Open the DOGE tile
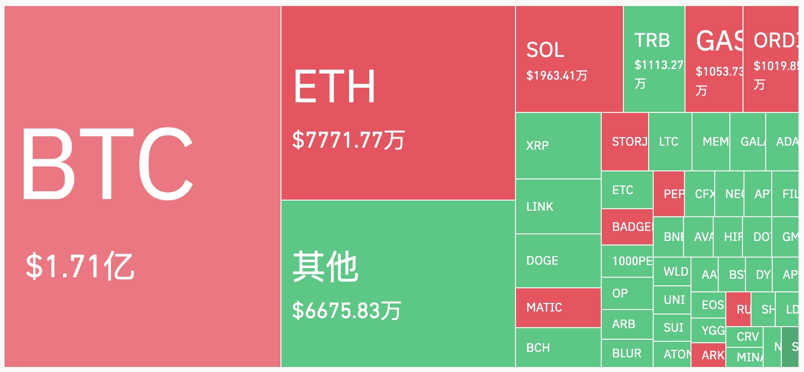The height and width of the screenshot is (372, 804). tap(558, 261)
